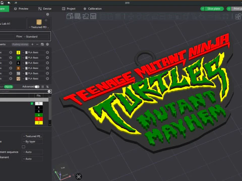Reset the camera view icon at bottom
Viewport: 242px width, 181px height.
[x=79, y=176]
